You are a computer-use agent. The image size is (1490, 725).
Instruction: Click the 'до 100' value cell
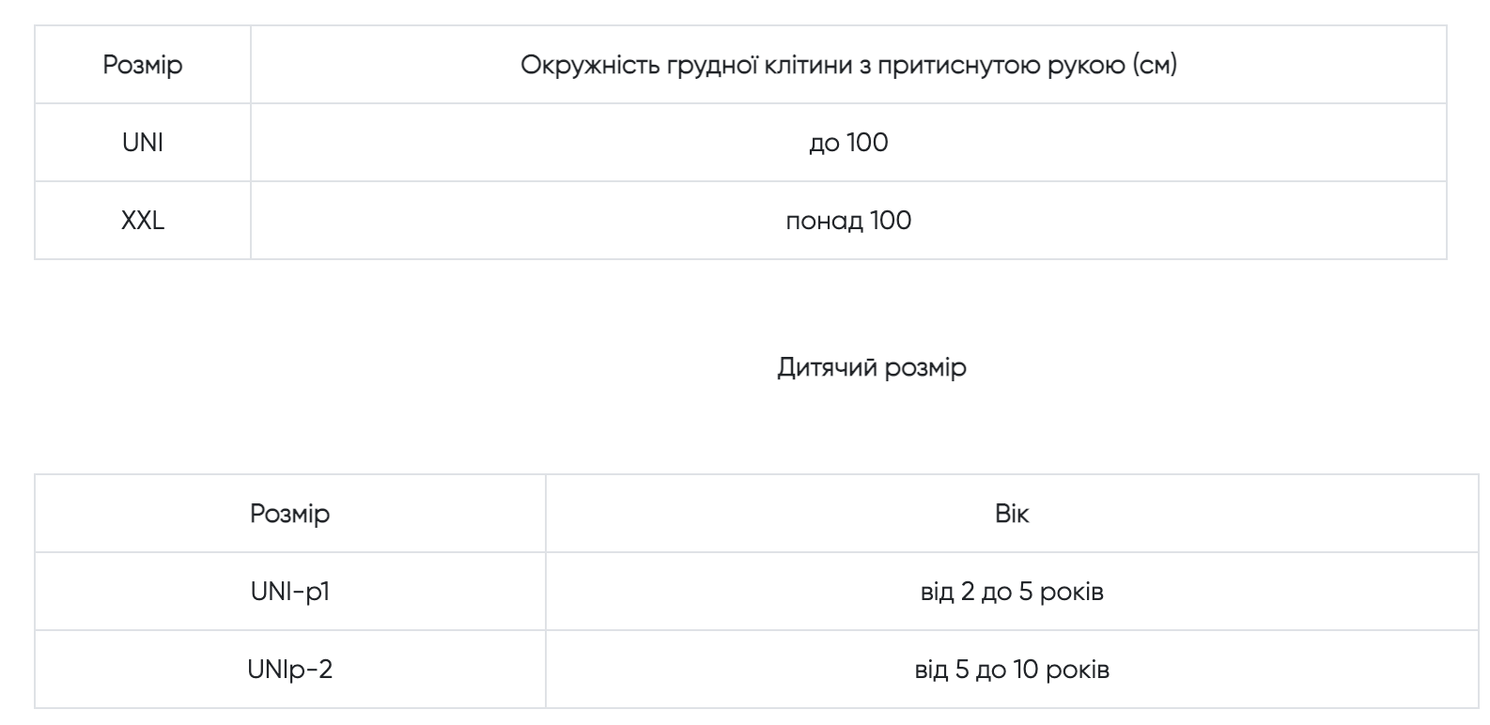[x=848, y=143]
